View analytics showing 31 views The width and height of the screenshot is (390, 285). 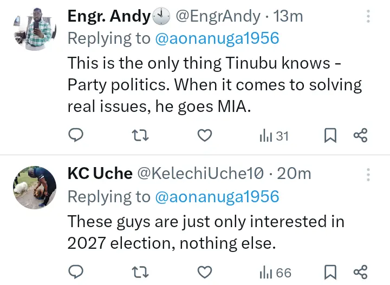(274, 136)
